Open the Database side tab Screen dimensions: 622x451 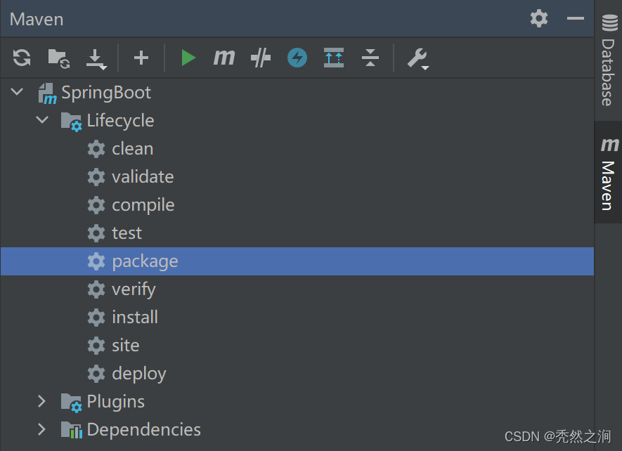click(x=609, y=60)
